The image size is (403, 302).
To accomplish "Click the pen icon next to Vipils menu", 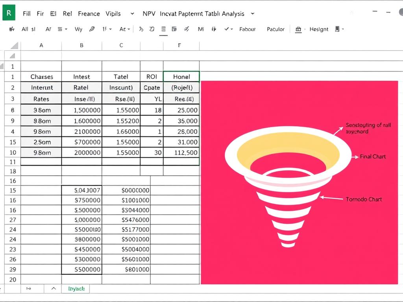I will click(x=92, y=29).
